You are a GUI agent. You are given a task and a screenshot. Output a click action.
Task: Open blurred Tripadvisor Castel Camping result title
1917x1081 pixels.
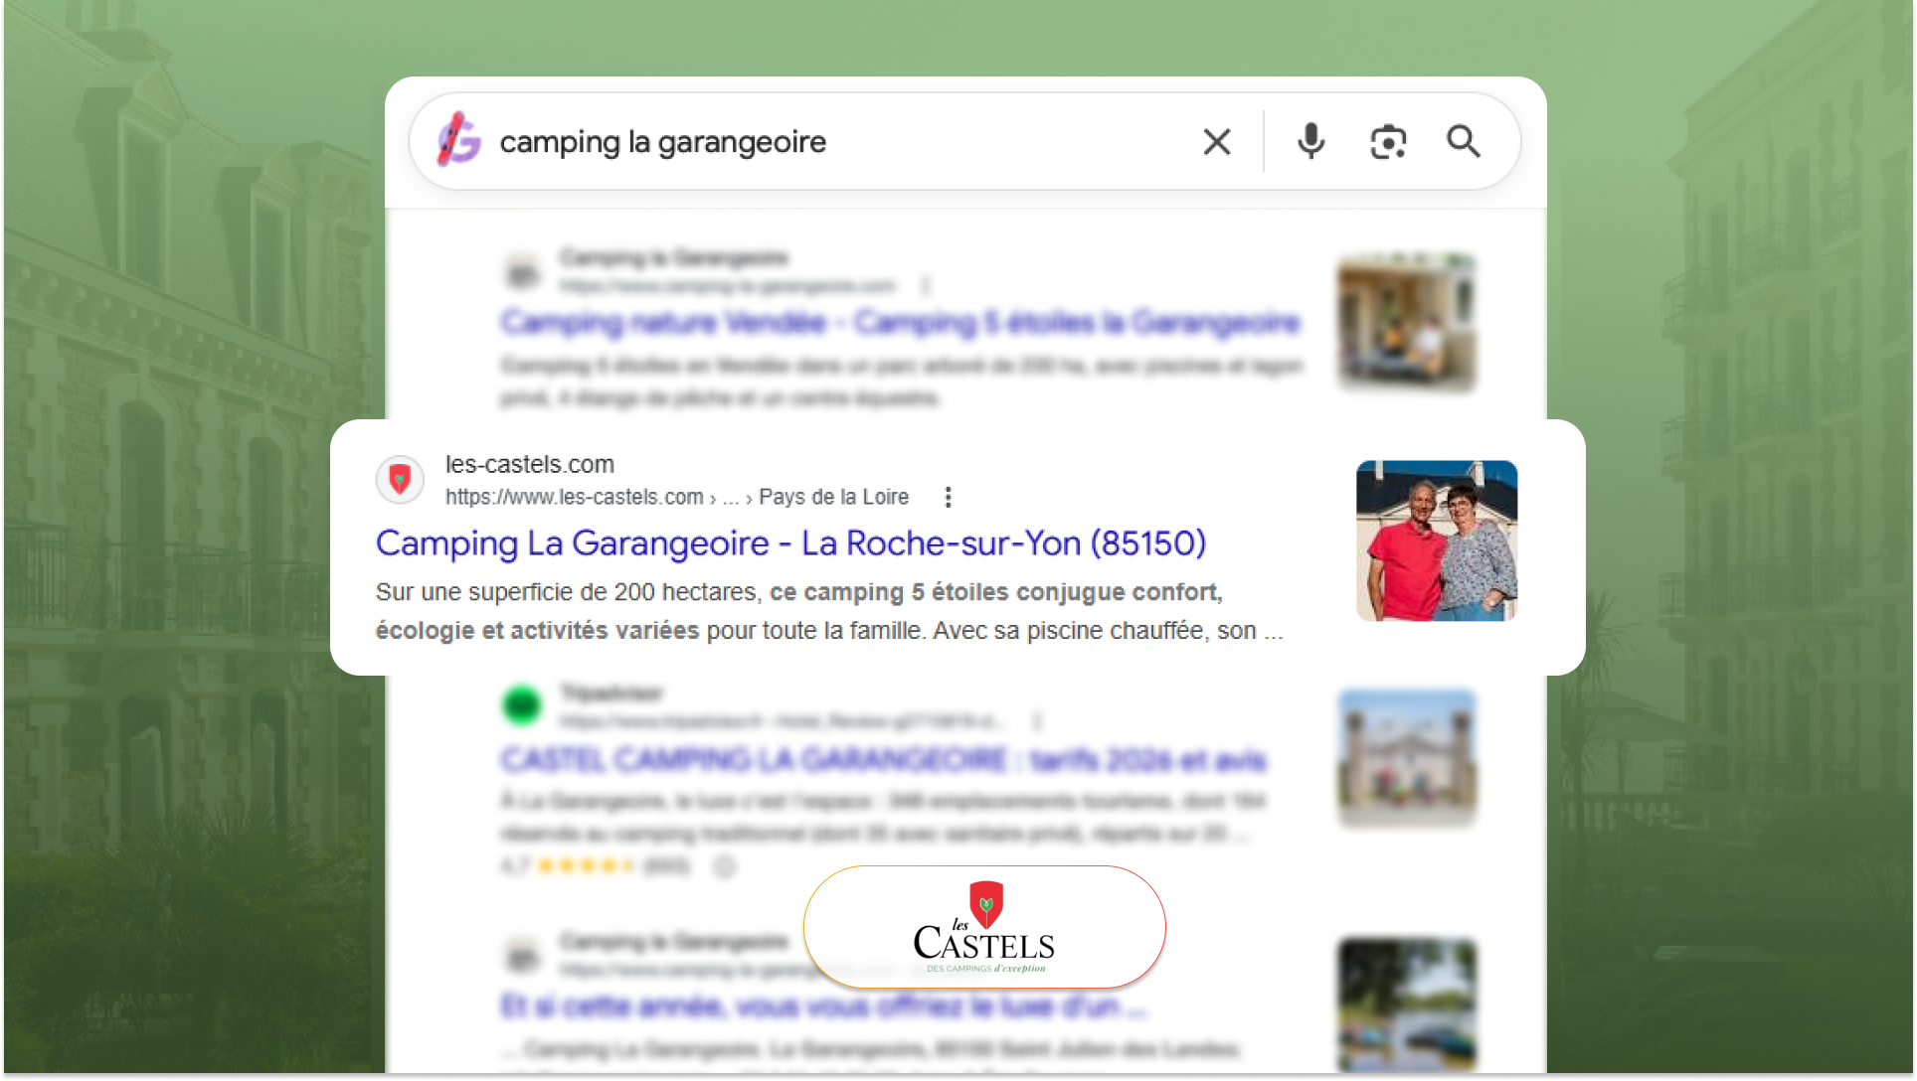pyautogui.click(x=884, y=760)
